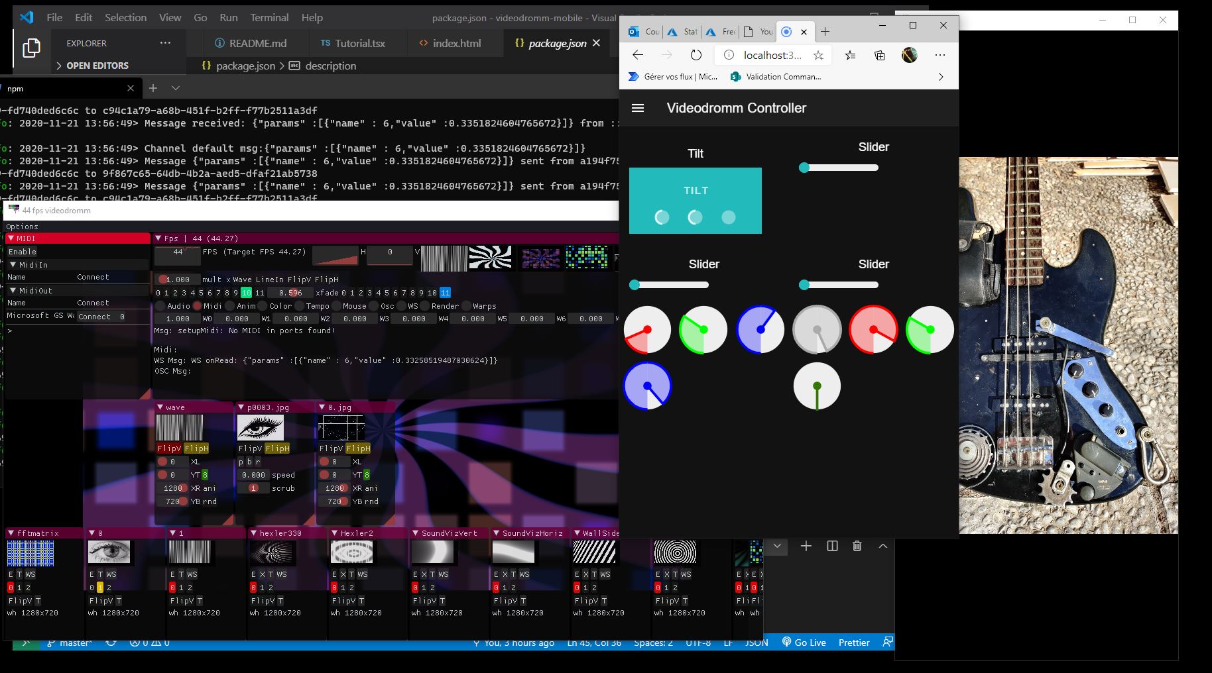Collapse the Fps panel header
Screen dimensions: 1212x673
click(x=158, y=238)
